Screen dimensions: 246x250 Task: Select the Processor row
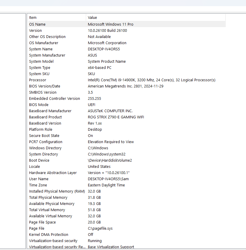click(x=127, y=80)
